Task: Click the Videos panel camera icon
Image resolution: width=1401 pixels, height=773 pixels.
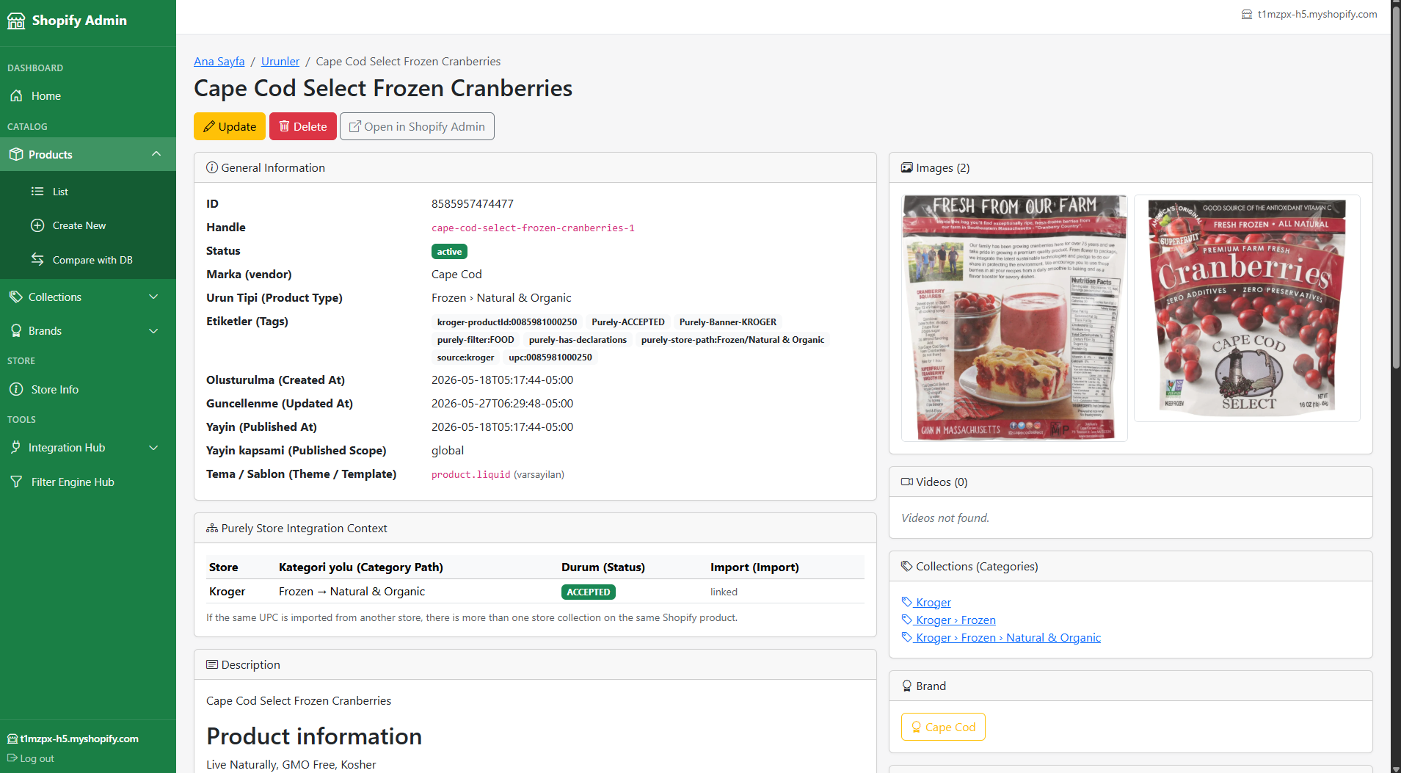Action: point(907,482)
